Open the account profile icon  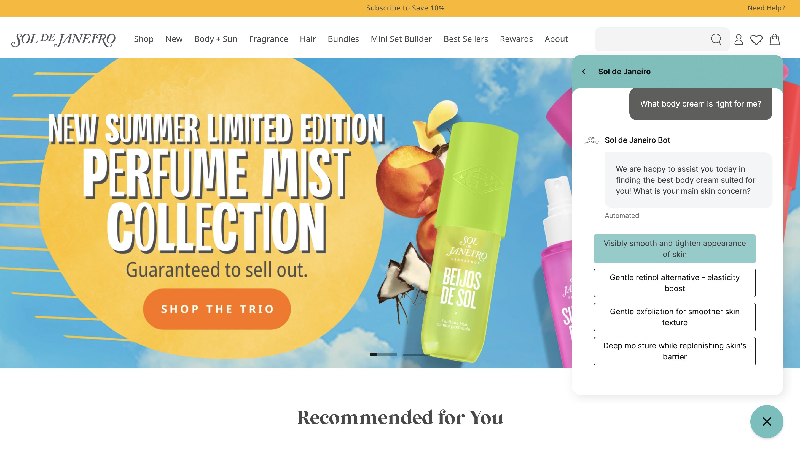(x=739, y=40)
